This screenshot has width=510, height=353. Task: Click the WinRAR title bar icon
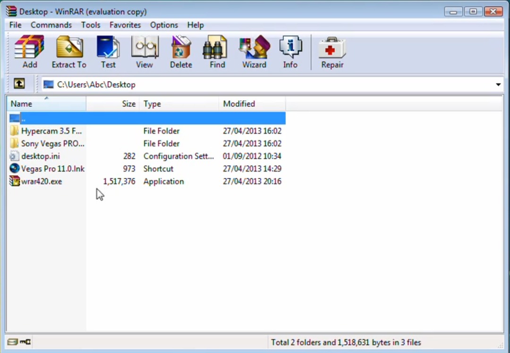[11, 11]
